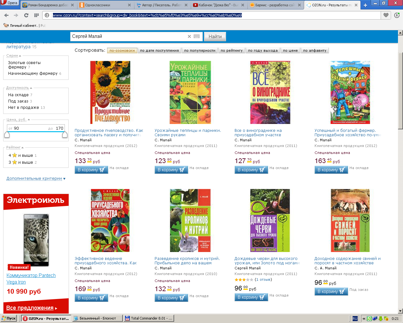Open "Дождевые черви" book cover thumbnail
This screenshot has height=323, width=403.
tap(270, 220)
